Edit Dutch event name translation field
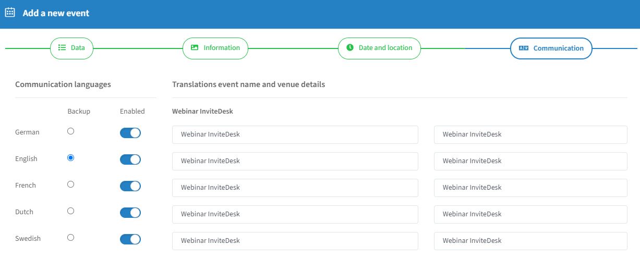 (295, 214)
